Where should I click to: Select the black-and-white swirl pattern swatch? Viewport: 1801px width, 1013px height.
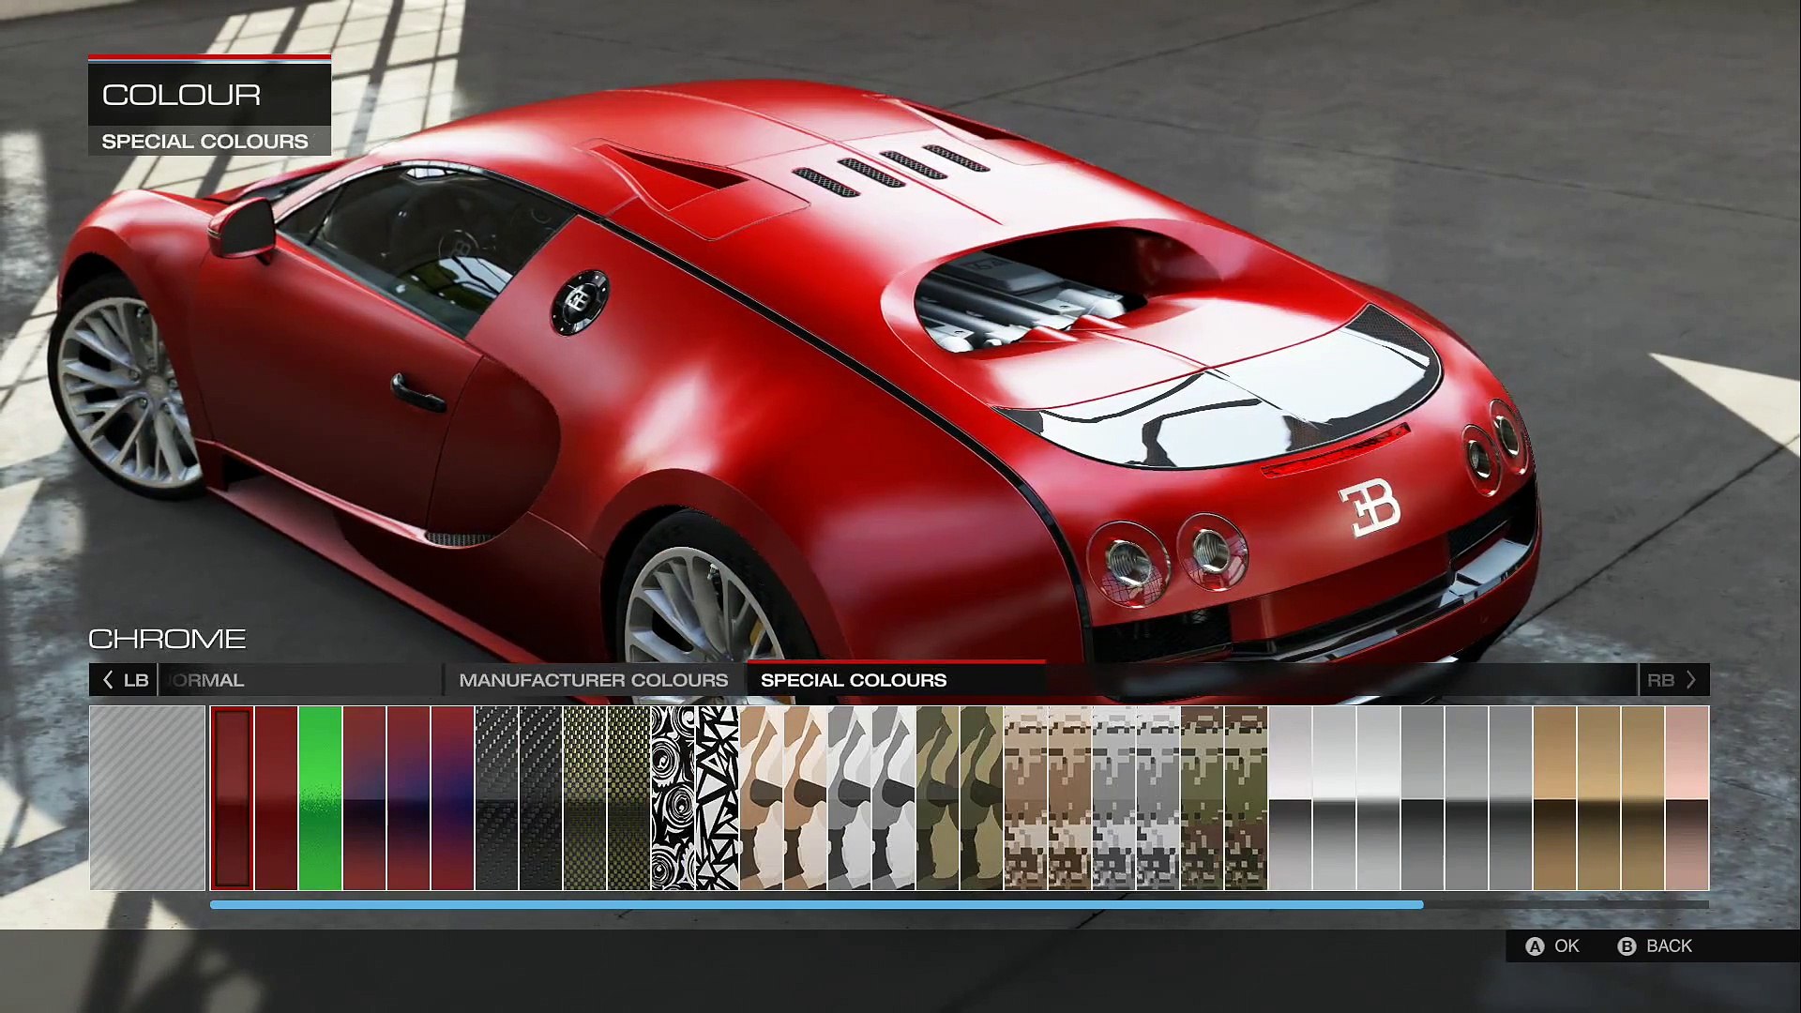[673, 798]
